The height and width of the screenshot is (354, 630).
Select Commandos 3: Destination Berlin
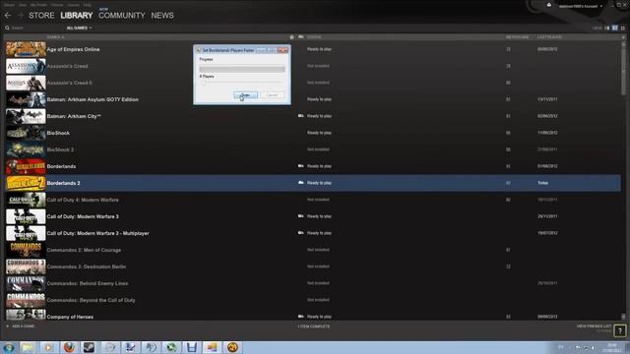coord(312,266)
